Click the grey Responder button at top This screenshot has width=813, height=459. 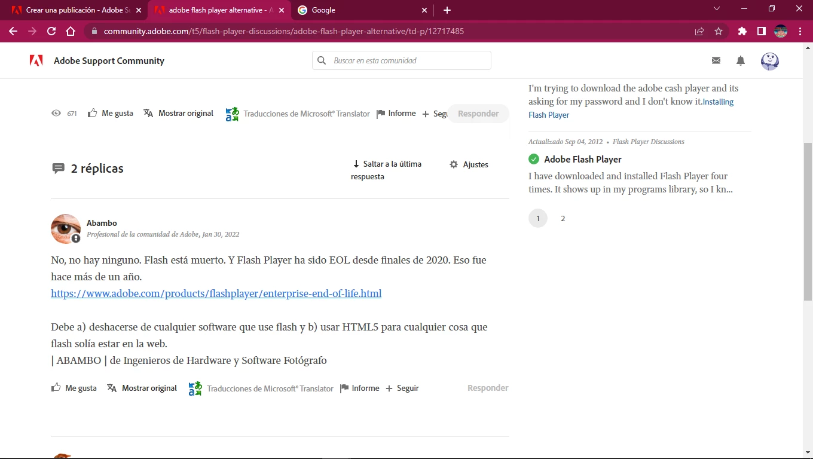pos(478,114)
